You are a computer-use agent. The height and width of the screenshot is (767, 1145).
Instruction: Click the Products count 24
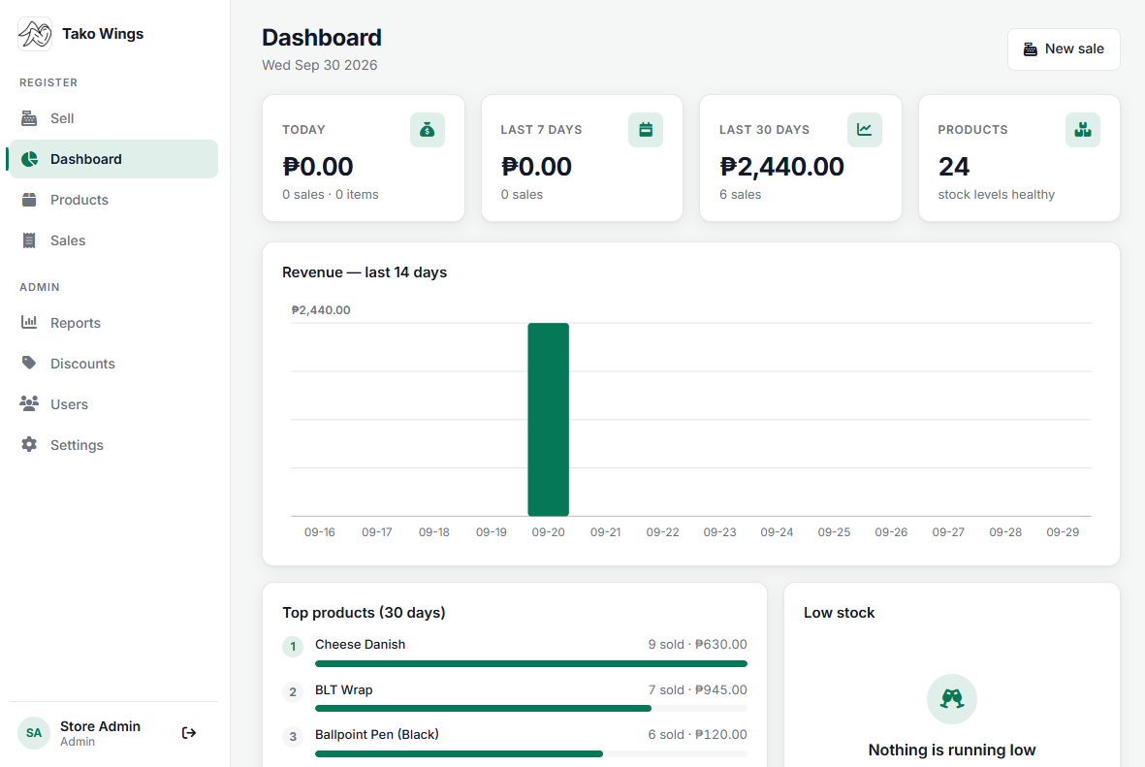pos(954,167)
